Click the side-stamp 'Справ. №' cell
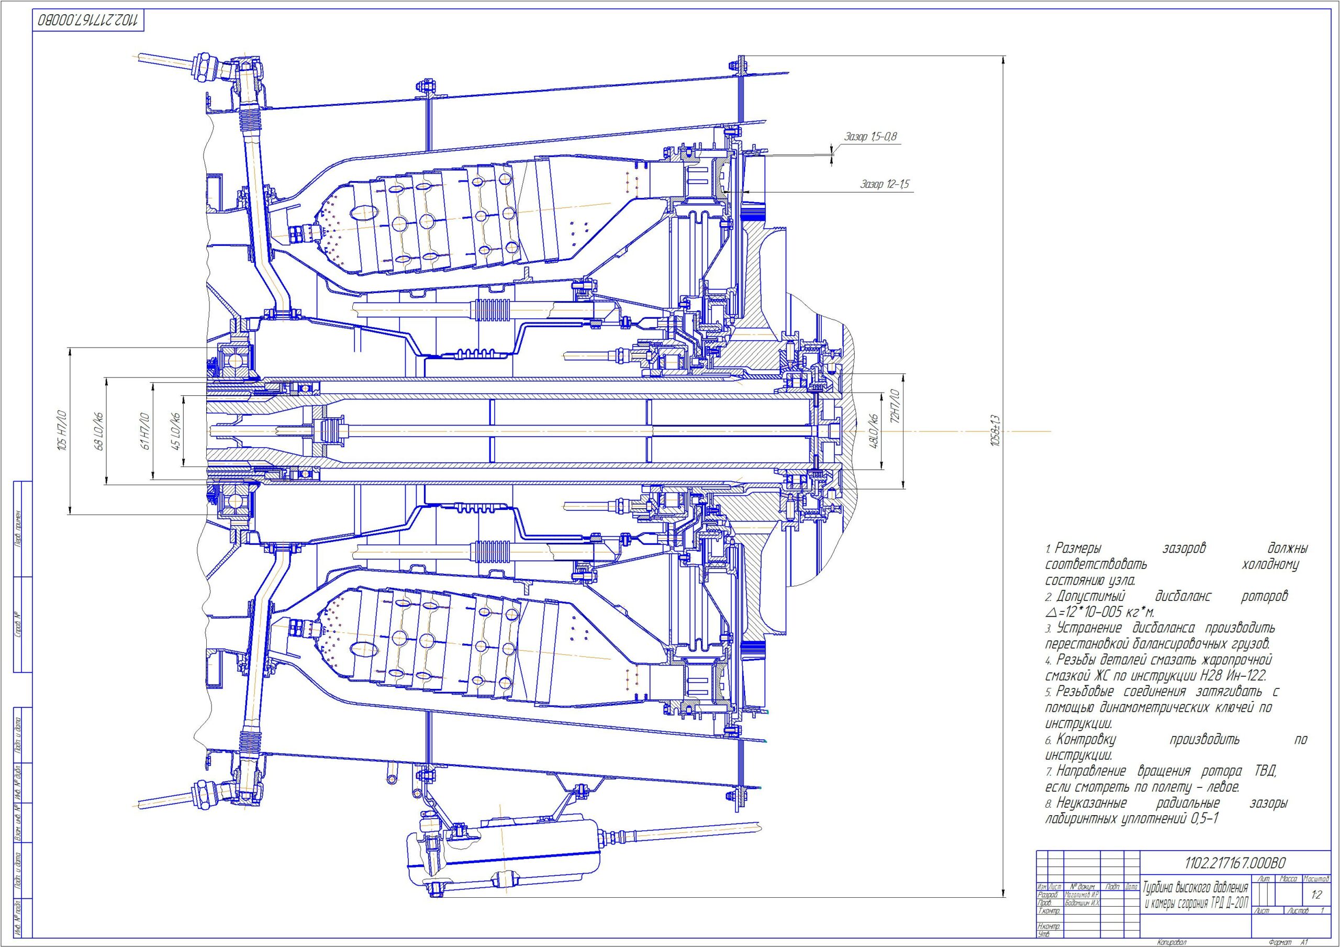Screen dimensions: 1340x947 click(18, 625)
